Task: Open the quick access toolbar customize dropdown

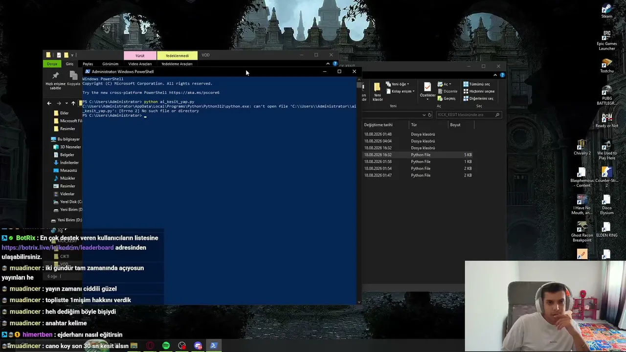Action: click(x=72, y=55)
